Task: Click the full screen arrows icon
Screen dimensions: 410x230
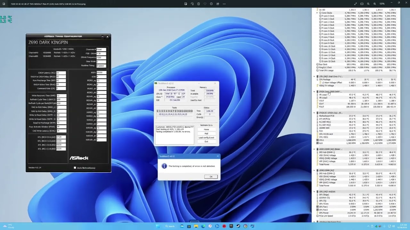Action: [x=356, y=4]
